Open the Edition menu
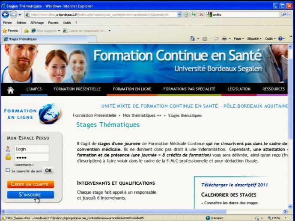This screenshot has height=221, width=295. click(x=21, y=23)
